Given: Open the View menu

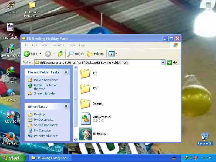Looking at the screenshot, I should [x=44, y=45].
